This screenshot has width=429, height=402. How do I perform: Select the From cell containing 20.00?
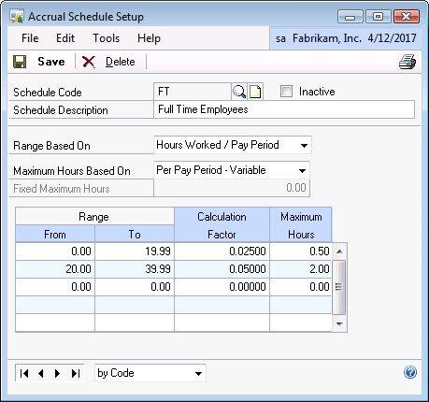click(x=55, y=269)
